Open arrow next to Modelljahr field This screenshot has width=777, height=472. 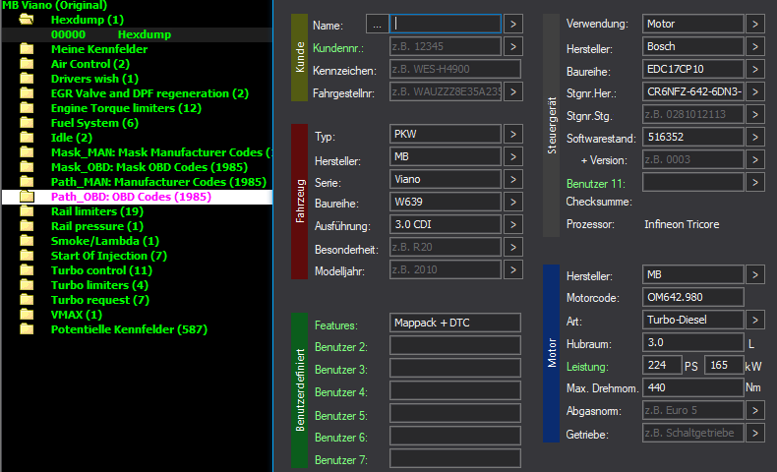513,270
